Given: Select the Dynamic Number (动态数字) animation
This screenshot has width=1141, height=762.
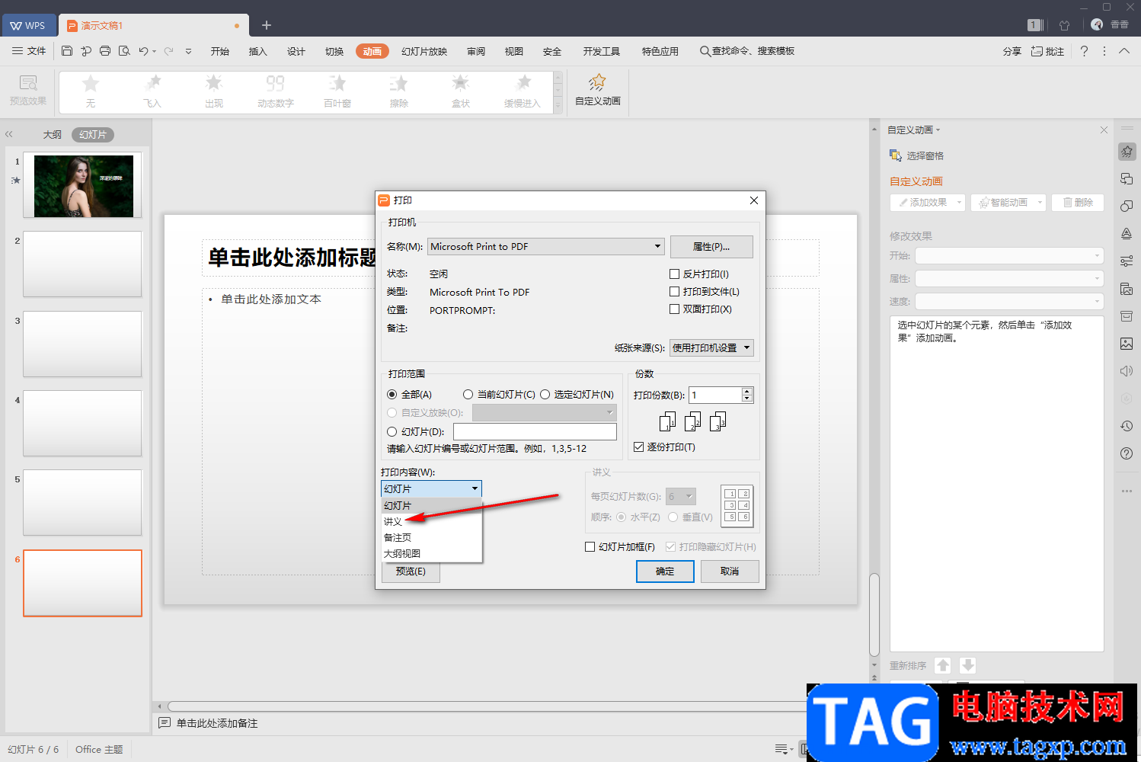Looking at the screenshot, I should tap(276, 91).
